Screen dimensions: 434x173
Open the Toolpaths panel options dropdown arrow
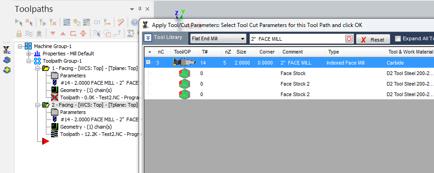132,9
